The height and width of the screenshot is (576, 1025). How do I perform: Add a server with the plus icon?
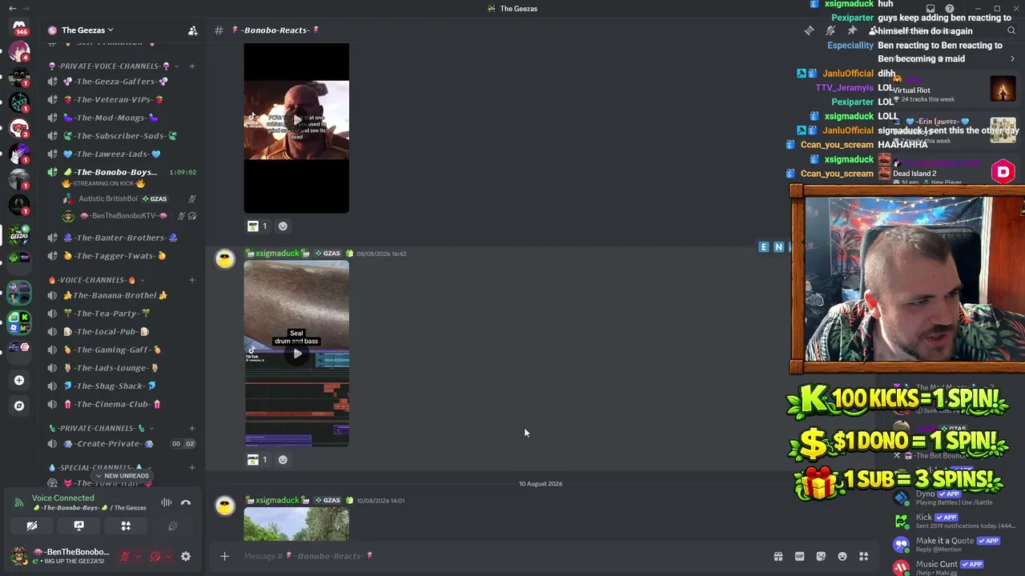[x=19, y=381]
